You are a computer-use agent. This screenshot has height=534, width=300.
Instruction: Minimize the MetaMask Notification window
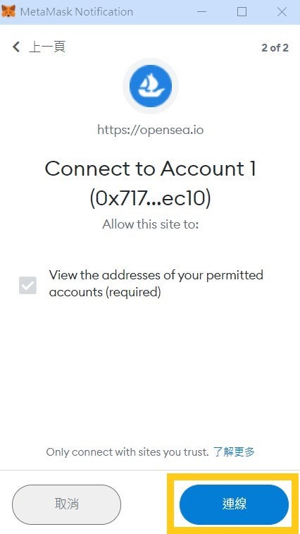tap(201, 12)
